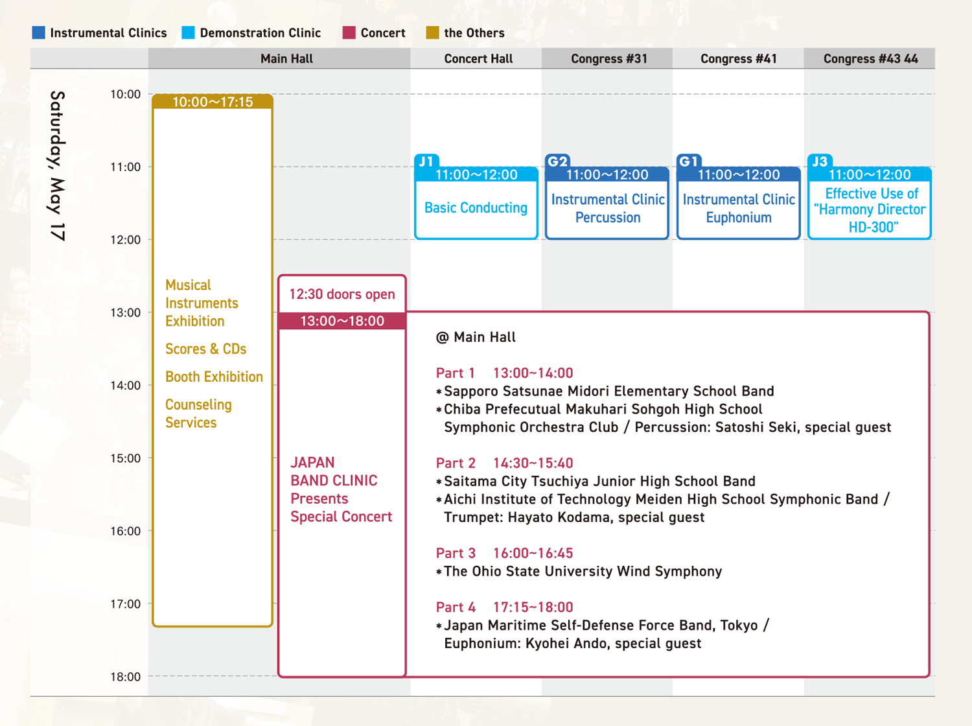Select the Congress #43 44 column header

[x=870, y=59]
